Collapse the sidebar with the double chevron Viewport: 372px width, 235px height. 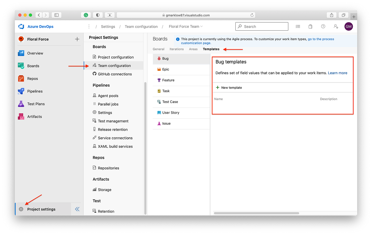tap(77, 209)
